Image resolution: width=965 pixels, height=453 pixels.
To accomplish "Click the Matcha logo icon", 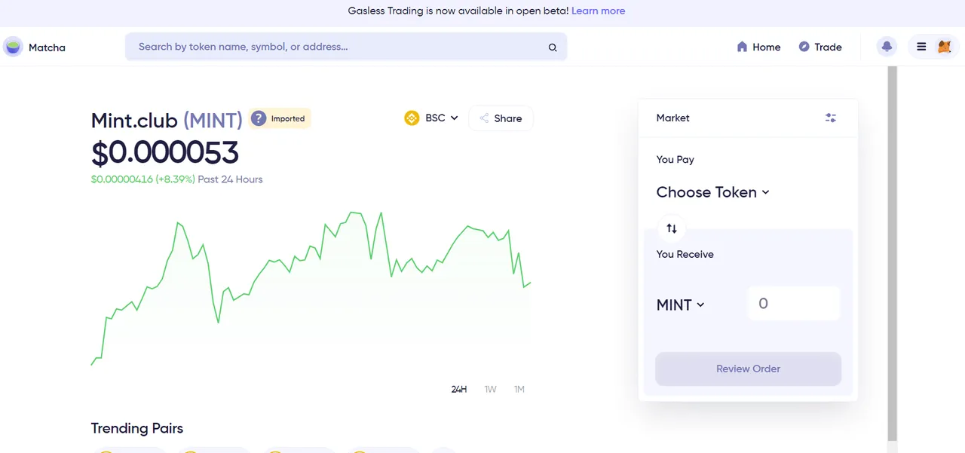I will coord(13,47).
